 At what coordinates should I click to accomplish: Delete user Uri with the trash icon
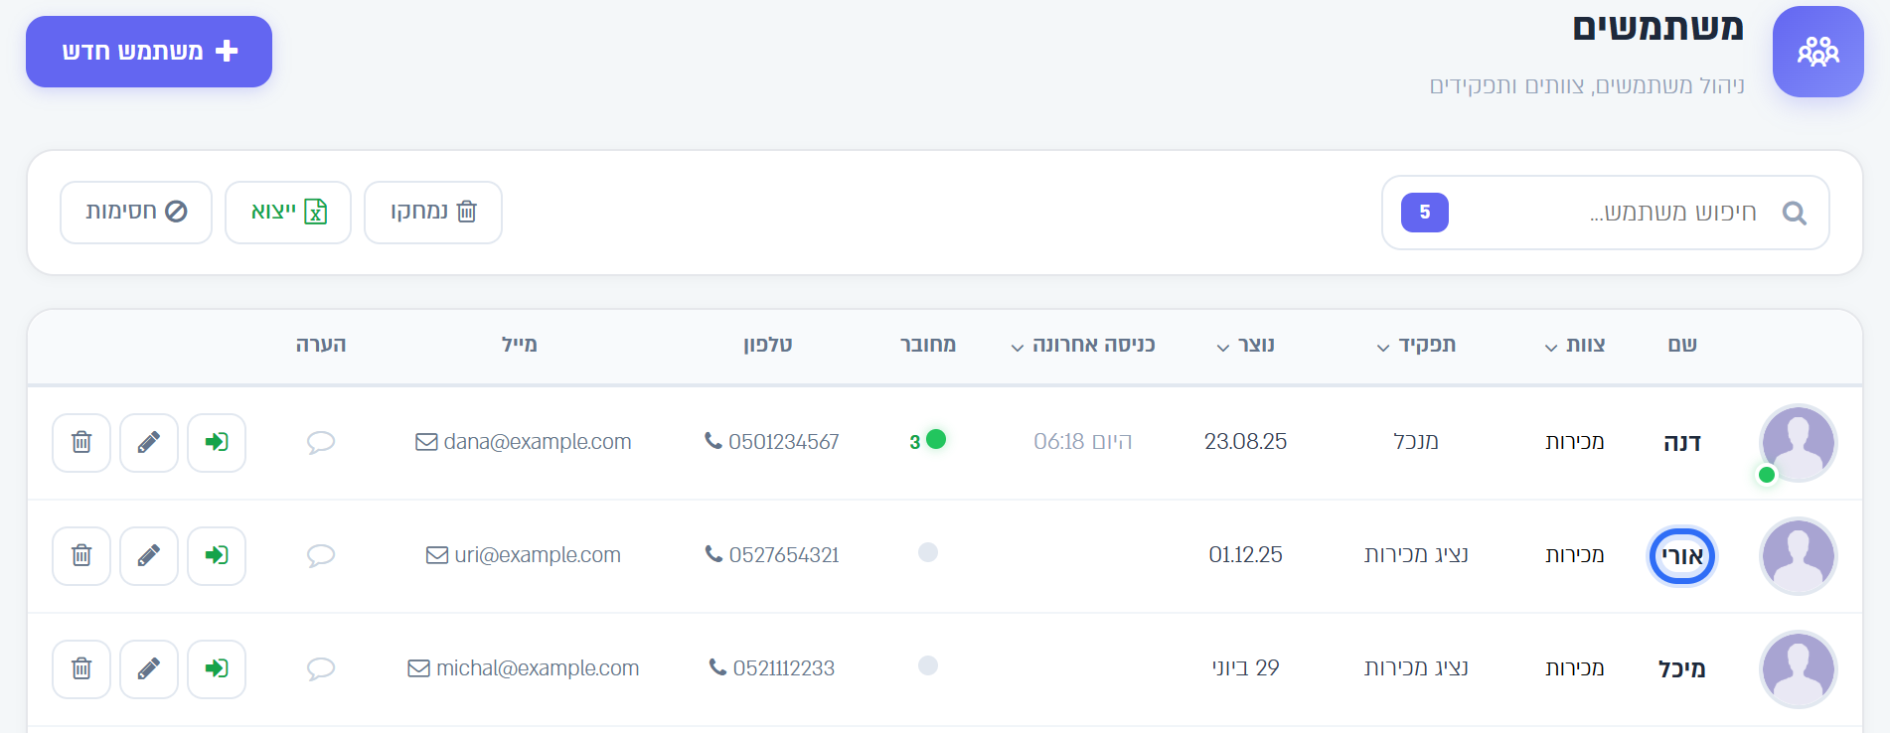81,555
